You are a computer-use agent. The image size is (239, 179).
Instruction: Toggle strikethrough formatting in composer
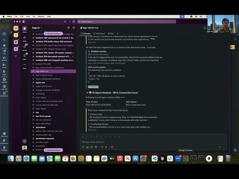coord(91,137)
